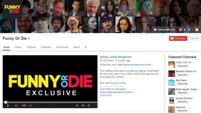Open the Twitter bird icon in banner
This screenshot has height=113, width=201.
tap(189, 30)
